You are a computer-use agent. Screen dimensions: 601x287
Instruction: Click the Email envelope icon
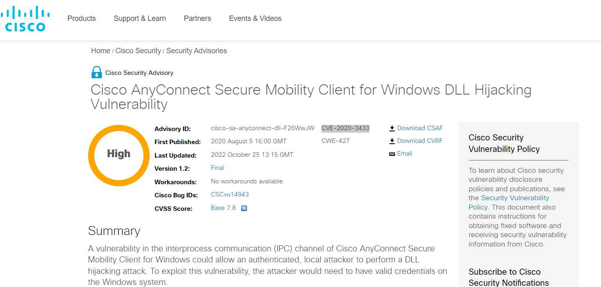[392, 154]
